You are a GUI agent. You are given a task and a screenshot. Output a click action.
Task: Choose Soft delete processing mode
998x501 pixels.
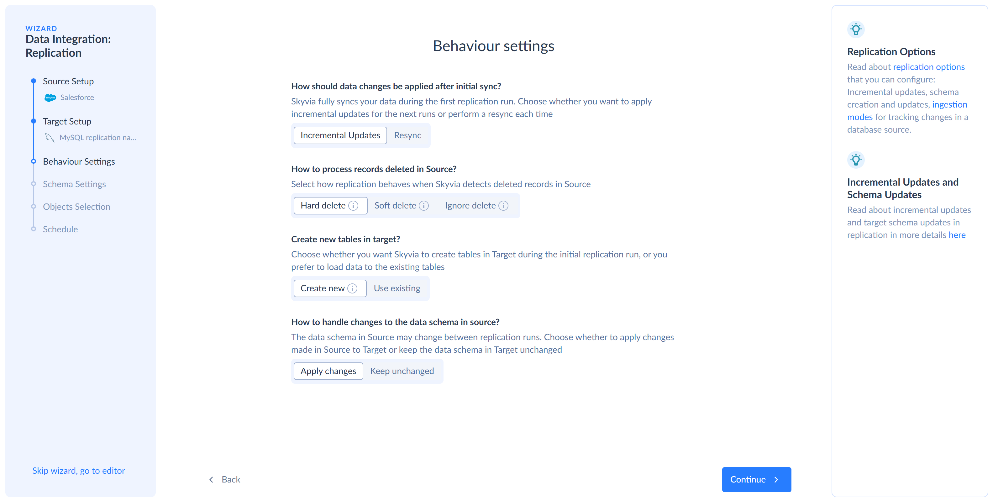(x=395, y=206)
